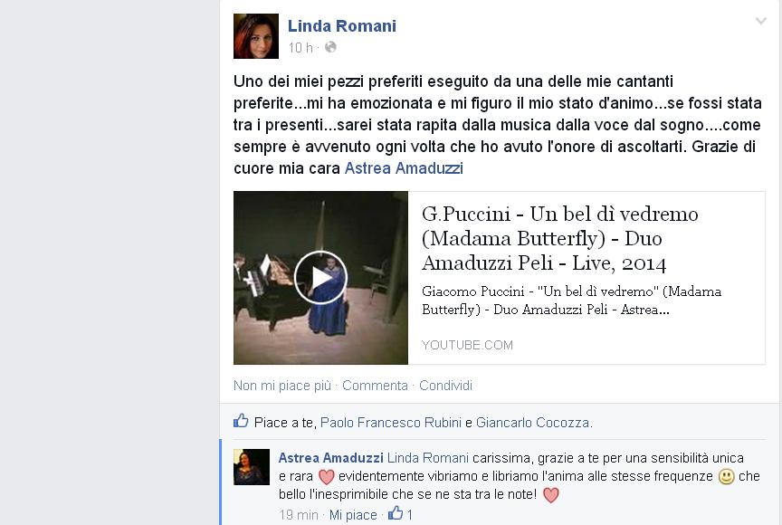This screenshot has height=525, width=782.
Task: Play the Madama Butterfly video
Action: (320, 278)
